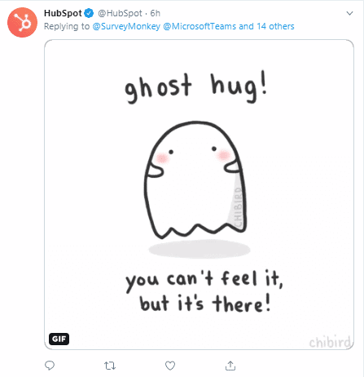Click the @HubSpot handle
The height and width of the screenshot is (377, 364).
pyautogui.click(x=120, y=13)
